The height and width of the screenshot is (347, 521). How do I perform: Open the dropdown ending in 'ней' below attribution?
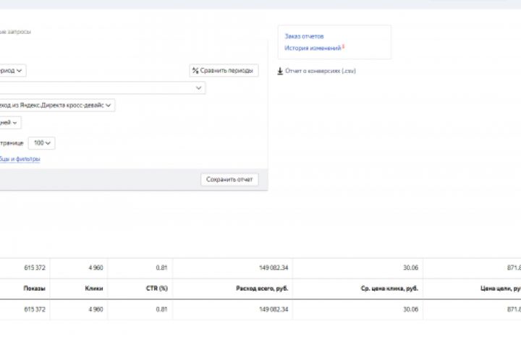10,123
